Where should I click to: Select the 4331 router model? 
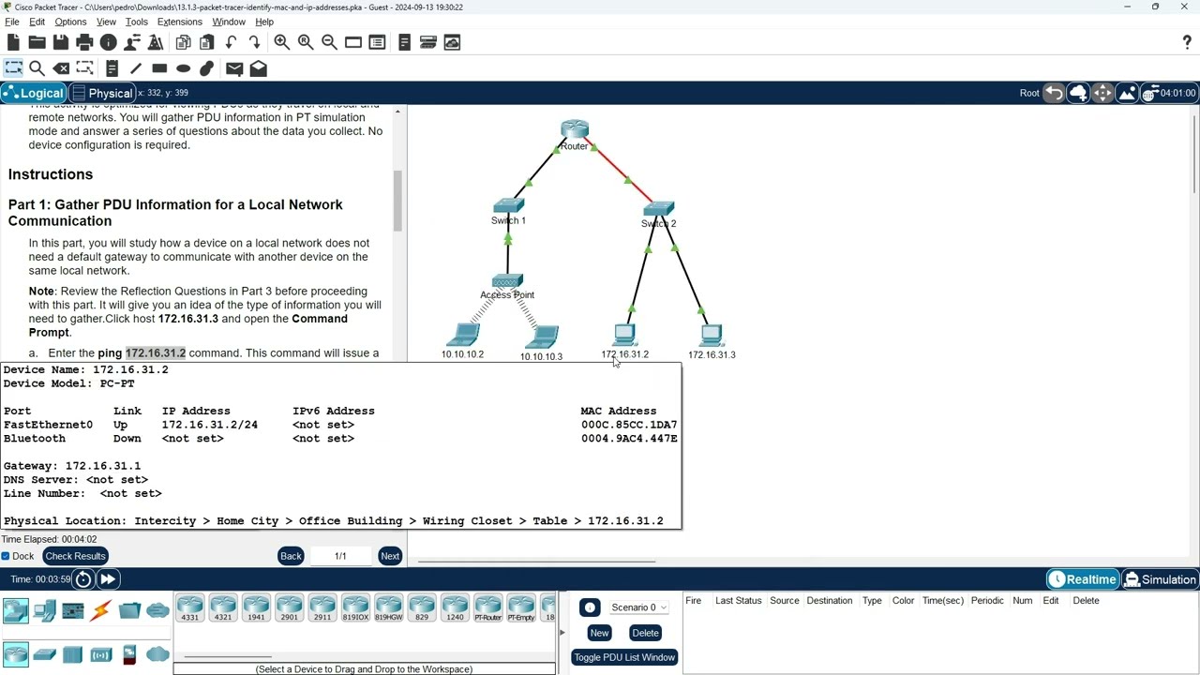coord(190,608)
